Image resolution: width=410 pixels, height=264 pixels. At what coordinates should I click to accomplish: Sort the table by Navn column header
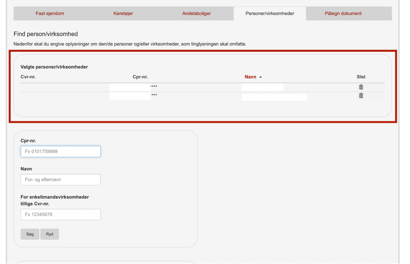[x=250, y=77]
